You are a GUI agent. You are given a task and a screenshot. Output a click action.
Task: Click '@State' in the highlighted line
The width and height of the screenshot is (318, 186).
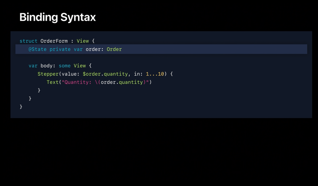pos(38,49)
